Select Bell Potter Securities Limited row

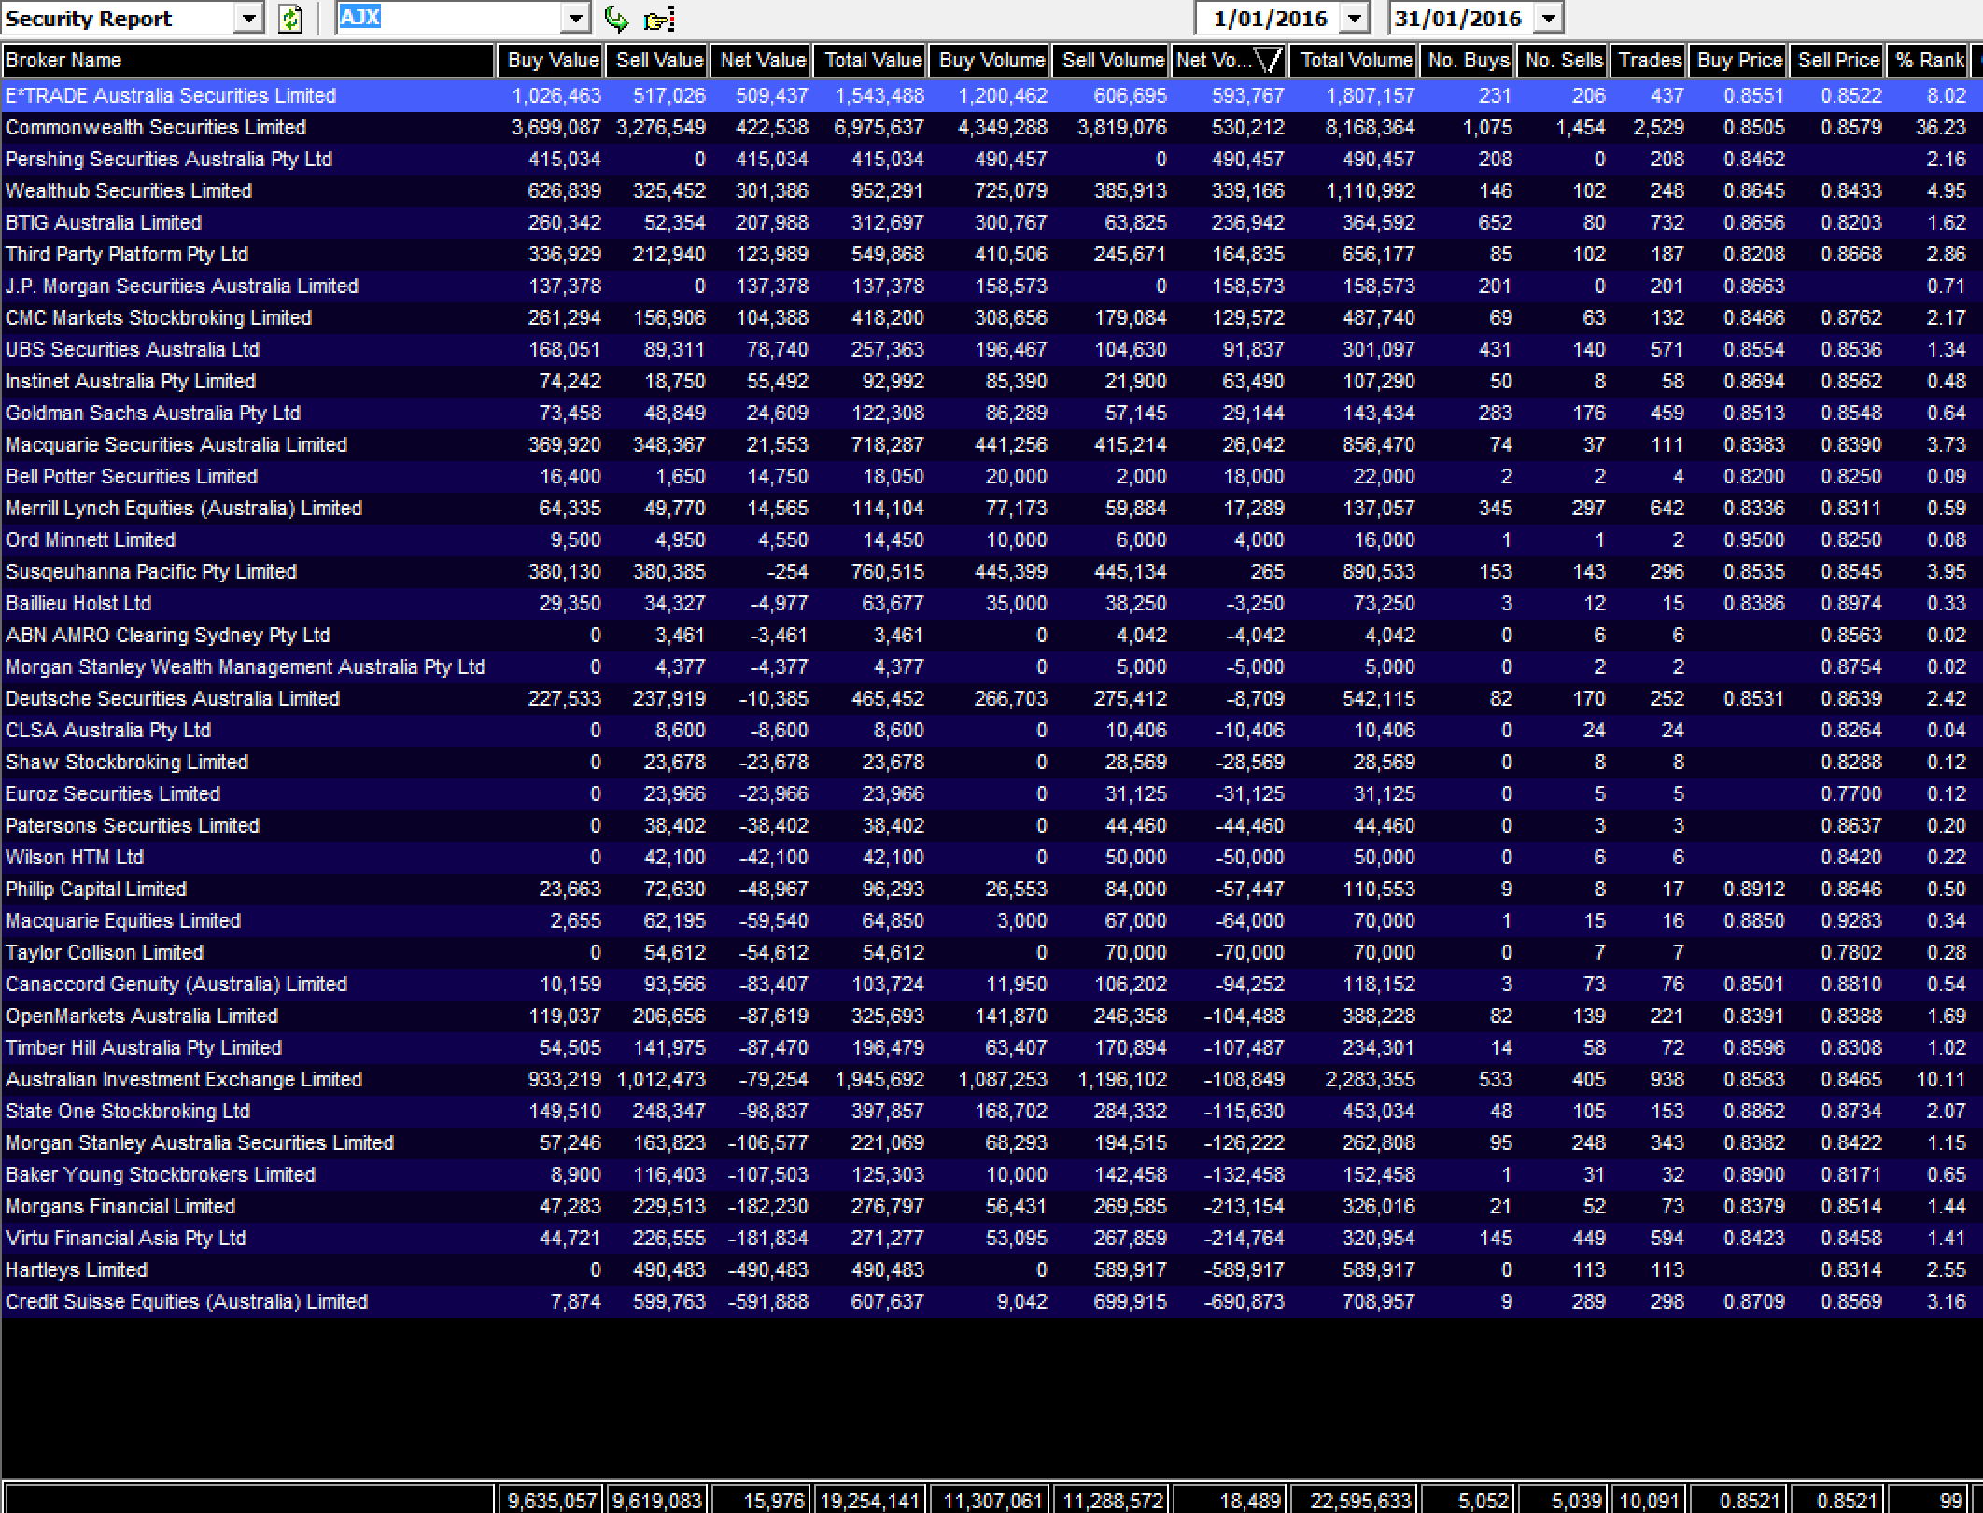click(991, 476)
